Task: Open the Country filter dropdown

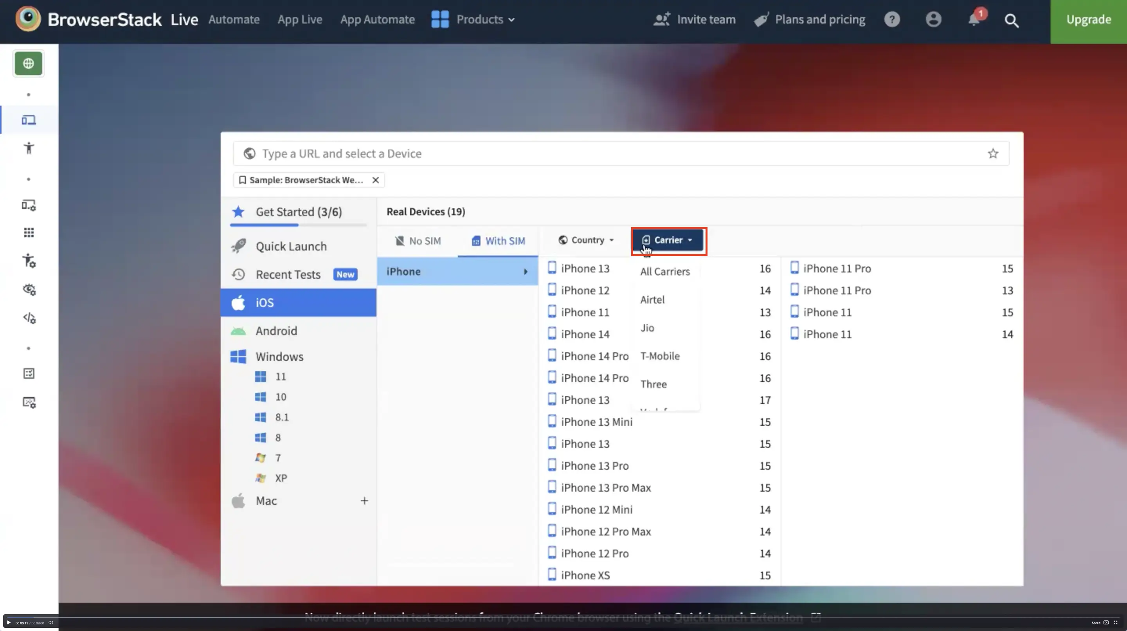Action: (586, 240)
